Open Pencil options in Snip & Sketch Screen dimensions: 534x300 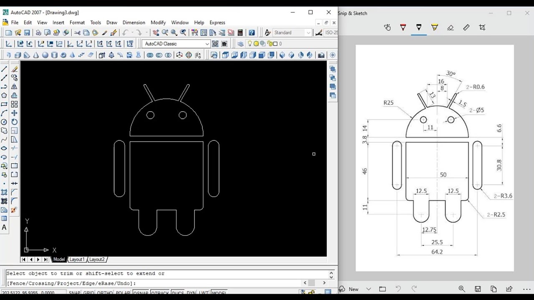click(x=419, y=27)
